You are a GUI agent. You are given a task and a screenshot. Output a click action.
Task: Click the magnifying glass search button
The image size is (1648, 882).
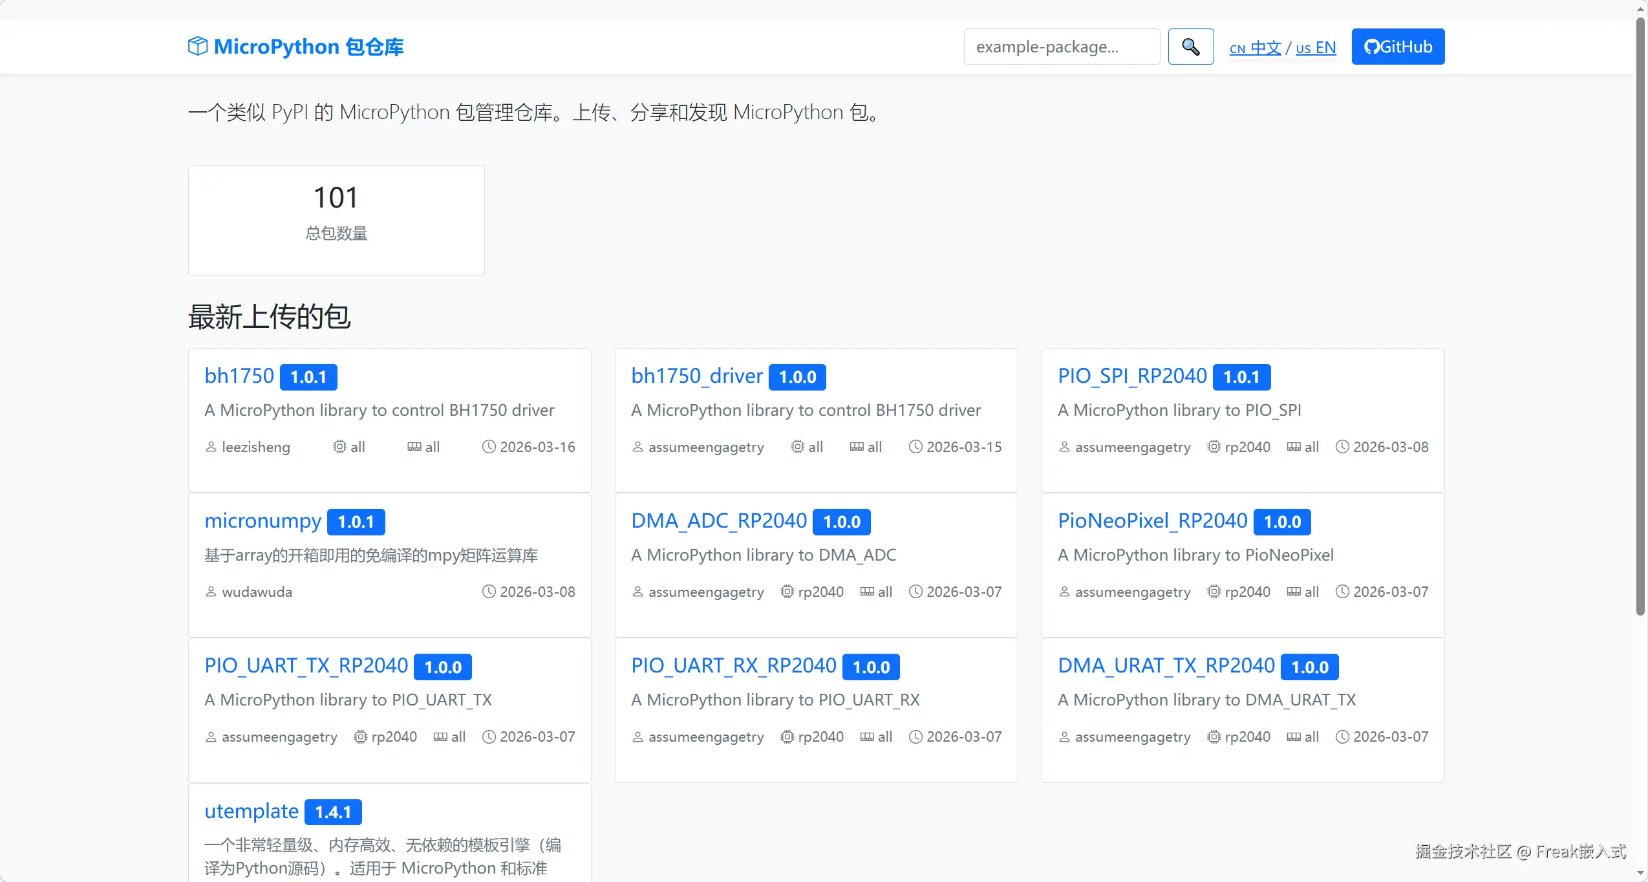pyautogui.click(x=1190, y=47)
